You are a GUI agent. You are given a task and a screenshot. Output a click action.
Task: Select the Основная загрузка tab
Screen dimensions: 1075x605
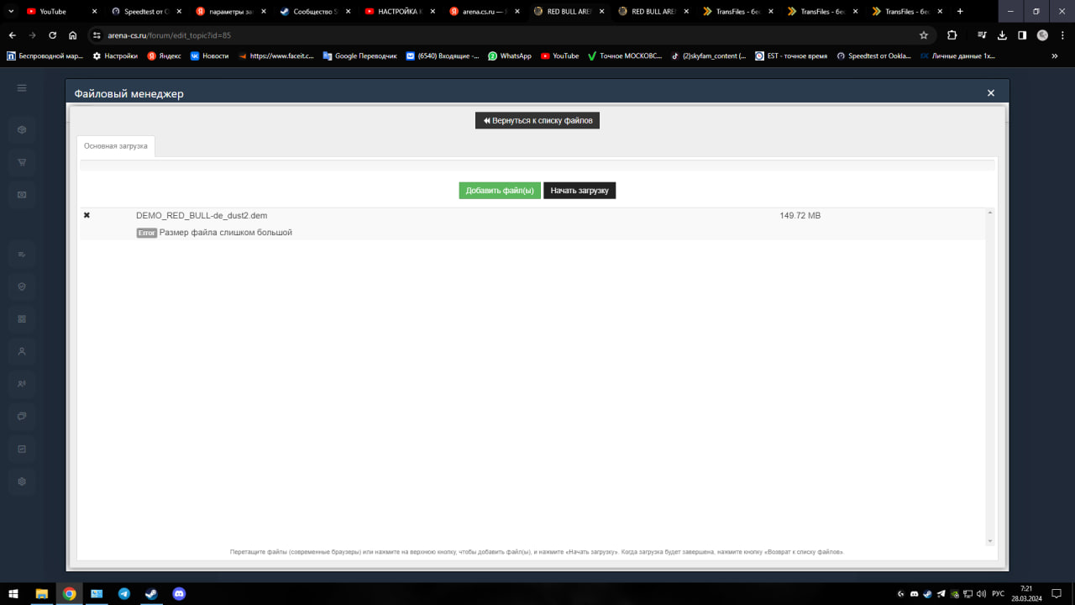[x=116, y=146]
